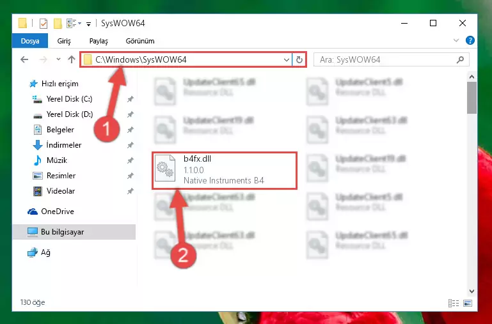Minimize the SysWOW64 window
The width and height of the screenshot is (492, 324).
click(x=404, y=23)
